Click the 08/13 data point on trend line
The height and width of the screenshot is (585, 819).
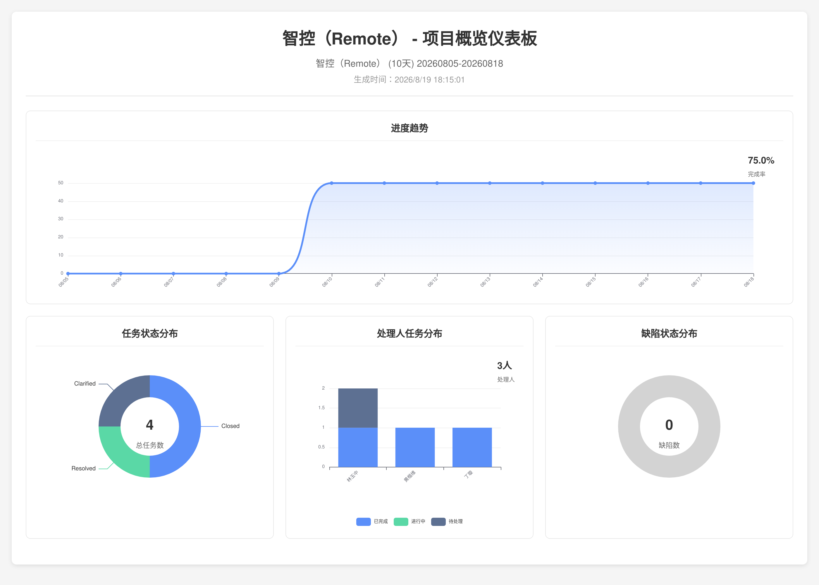pos(489,183)
